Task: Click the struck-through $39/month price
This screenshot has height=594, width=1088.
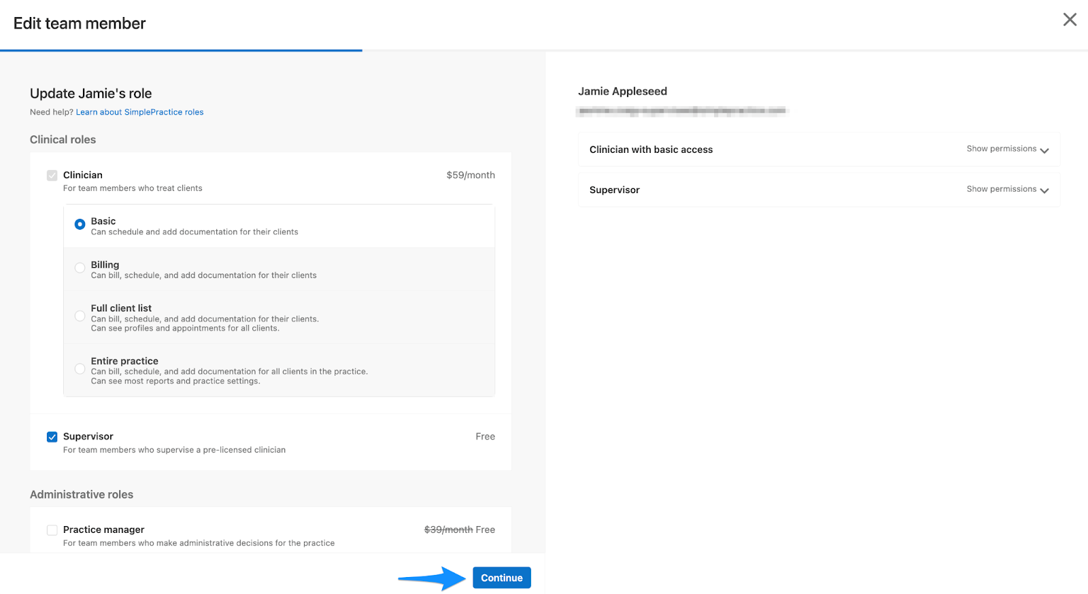Action: 448,529
